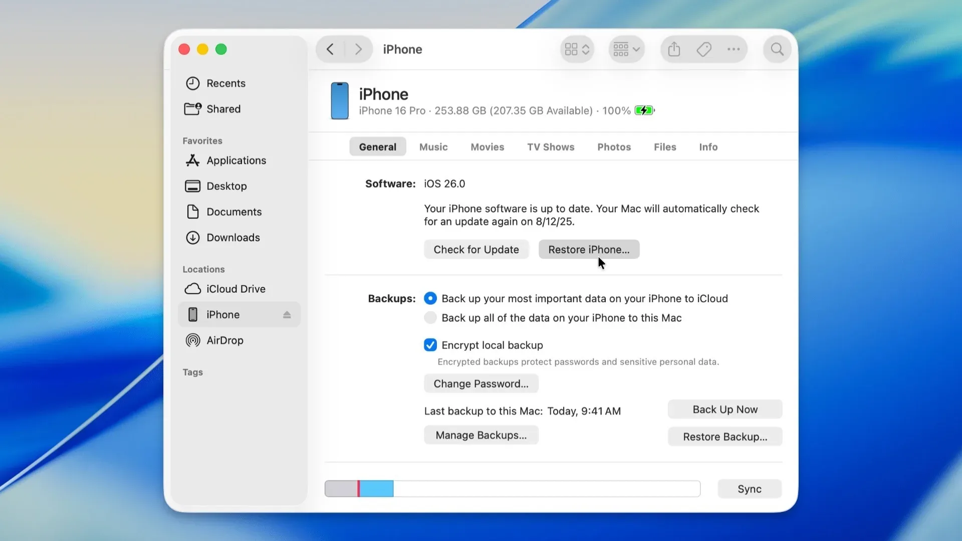Click Change Password... button
962x541 pixels.
point(481,384)
